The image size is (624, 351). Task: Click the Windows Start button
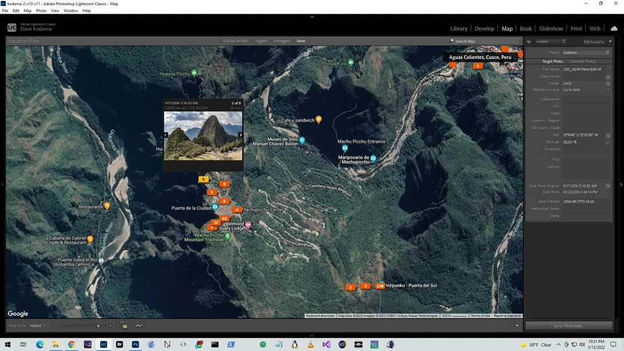[7, 344]
